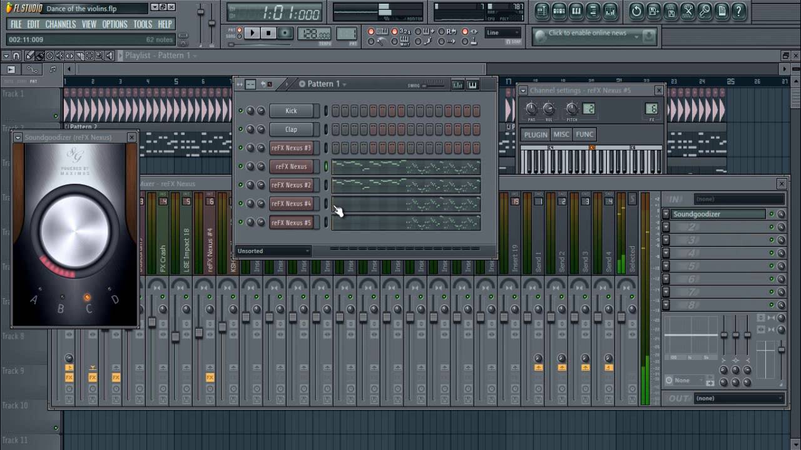Open the project info document icon
801x450 pixels.
point(722,11)
